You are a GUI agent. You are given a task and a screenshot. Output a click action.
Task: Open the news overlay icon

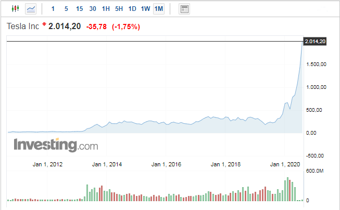point(184,9)
